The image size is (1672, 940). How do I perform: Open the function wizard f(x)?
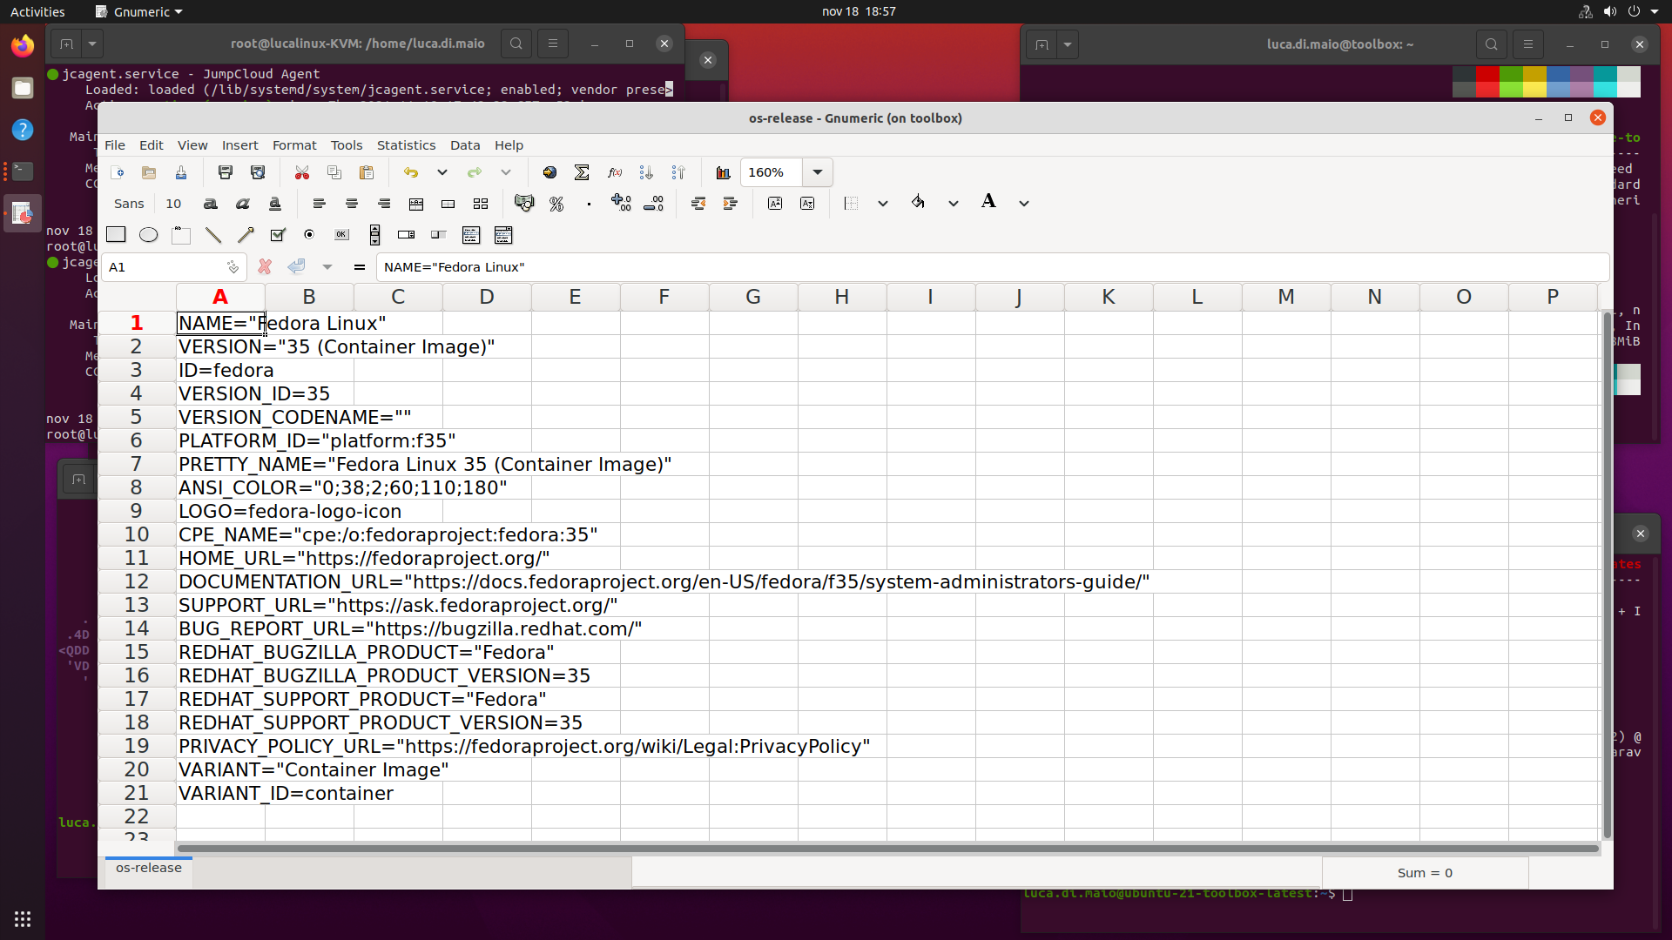coord(614,172)
